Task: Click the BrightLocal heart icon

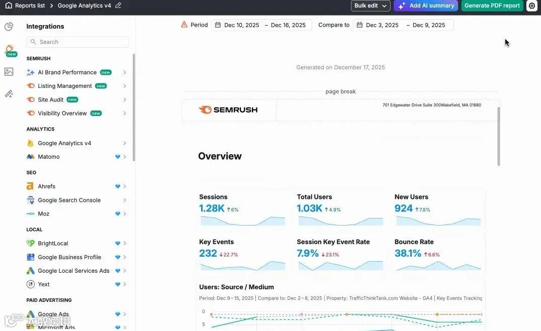Action: coord(30,243)
